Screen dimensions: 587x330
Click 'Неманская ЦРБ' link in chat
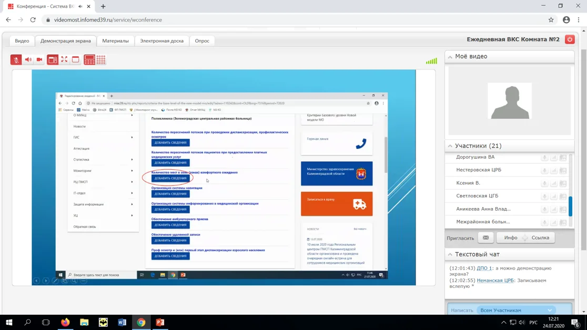tap(495, 281)
